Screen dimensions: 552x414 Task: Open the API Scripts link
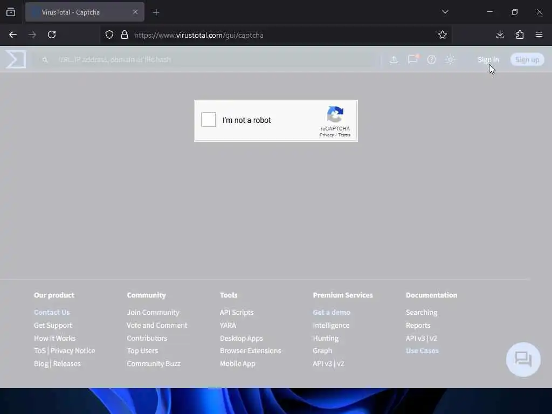[x=237, y=312]
